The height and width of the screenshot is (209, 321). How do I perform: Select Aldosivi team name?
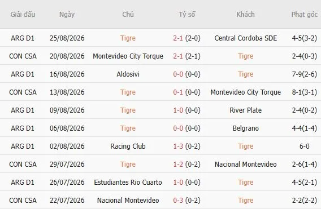[x=128, y=74]
